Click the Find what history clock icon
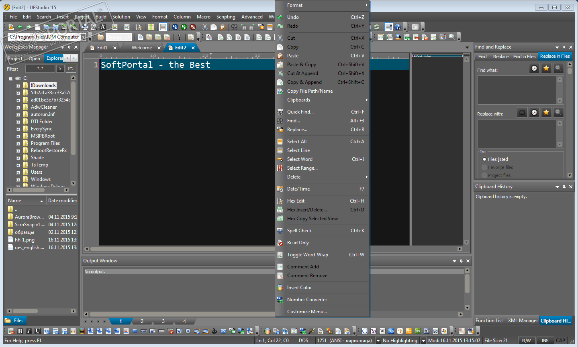Viewport: 578px width, 347px height. pyautogui.click(x=534, y=69)
